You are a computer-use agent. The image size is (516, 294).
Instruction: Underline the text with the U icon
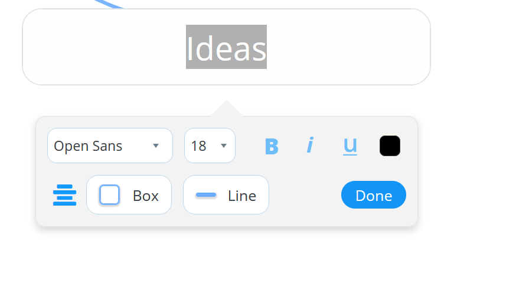(350, 146)
